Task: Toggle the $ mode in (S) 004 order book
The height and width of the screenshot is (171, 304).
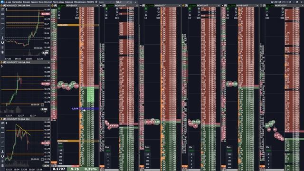Action: click(106, 9)
